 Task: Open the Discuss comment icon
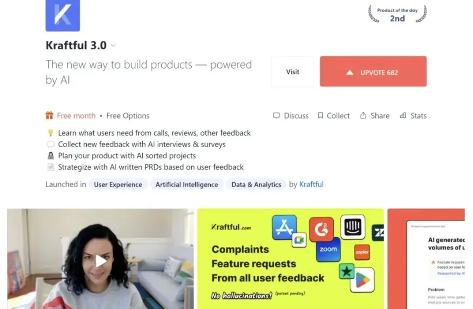[276, 116]
